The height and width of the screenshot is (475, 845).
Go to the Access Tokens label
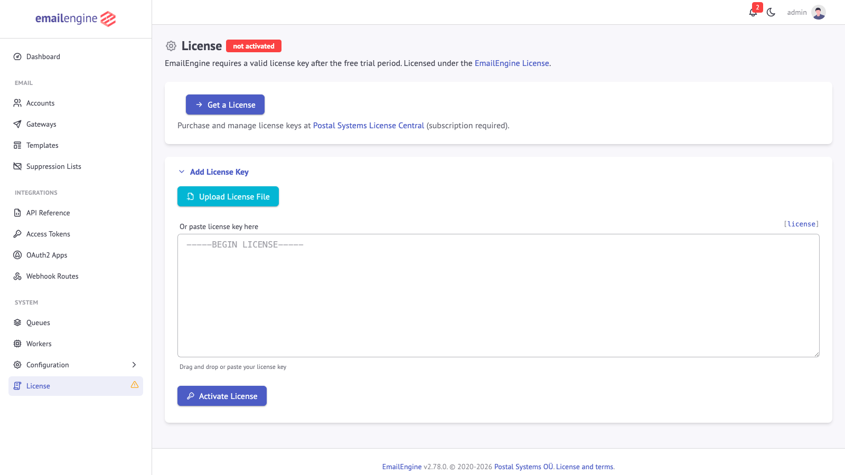[48, 234]
